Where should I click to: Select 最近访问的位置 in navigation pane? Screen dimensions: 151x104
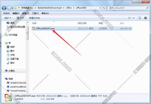(x=18, y=27)
